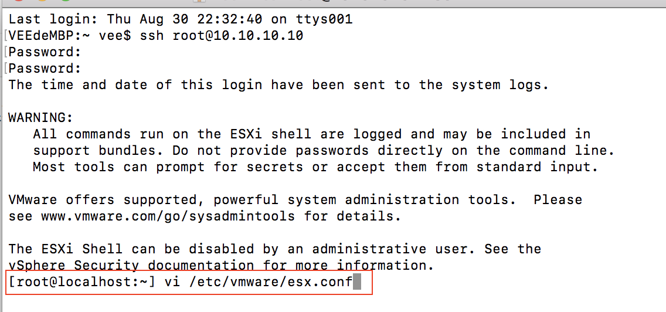Click the line about login sent to system logs
This screenshot has width=666, height=312.
278,85
